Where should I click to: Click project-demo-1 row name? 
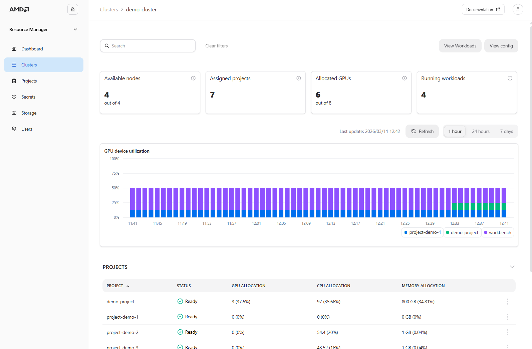point(122,317)
